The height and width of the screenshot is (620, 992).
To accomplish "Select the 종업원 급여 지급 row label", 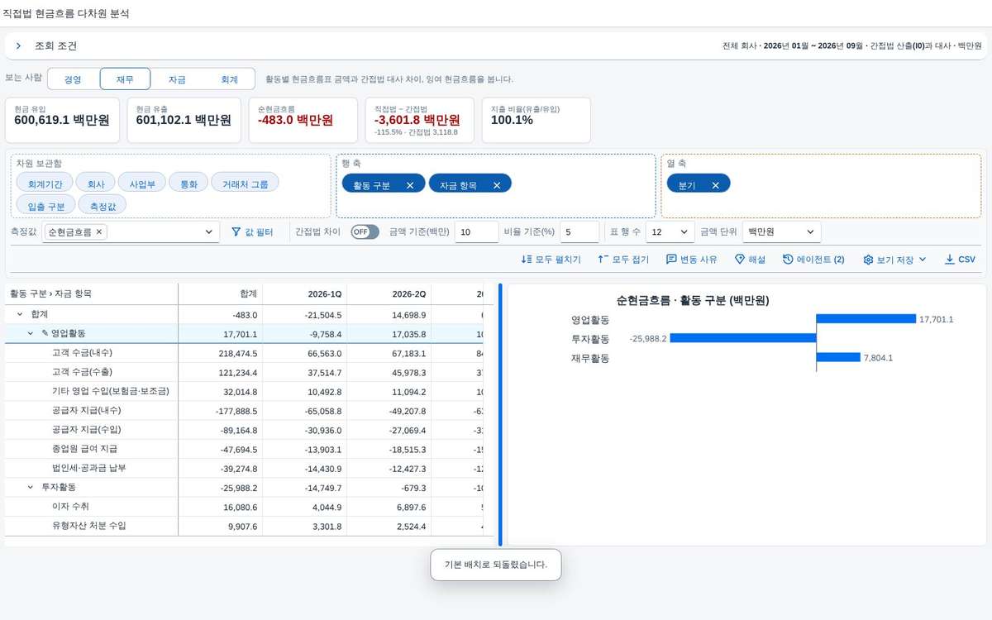I will coord(84,449).
